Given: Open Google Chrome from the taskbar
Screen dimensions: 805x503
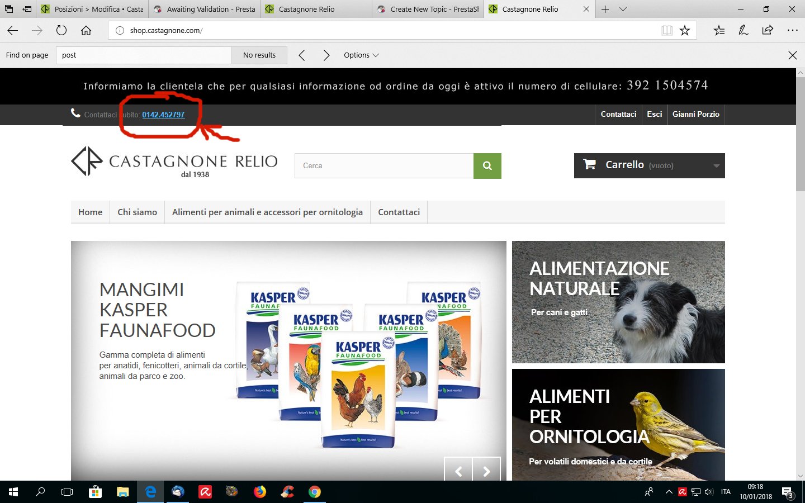Looking at the screenshot, I should (315, 492).
